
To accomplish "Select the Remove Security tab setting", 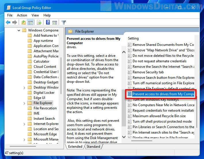I will coord(148,72).
